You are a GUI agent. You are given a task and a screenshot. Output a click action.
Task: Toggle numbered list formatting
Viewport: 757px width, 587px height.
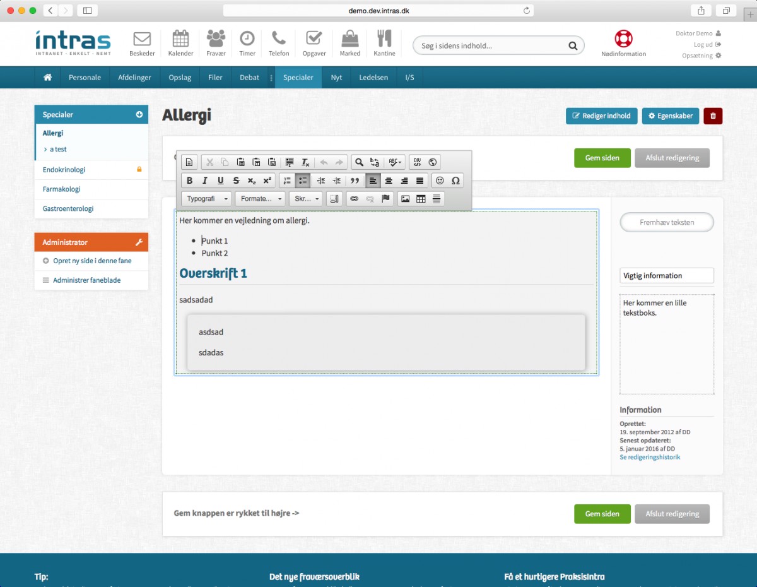287,181
